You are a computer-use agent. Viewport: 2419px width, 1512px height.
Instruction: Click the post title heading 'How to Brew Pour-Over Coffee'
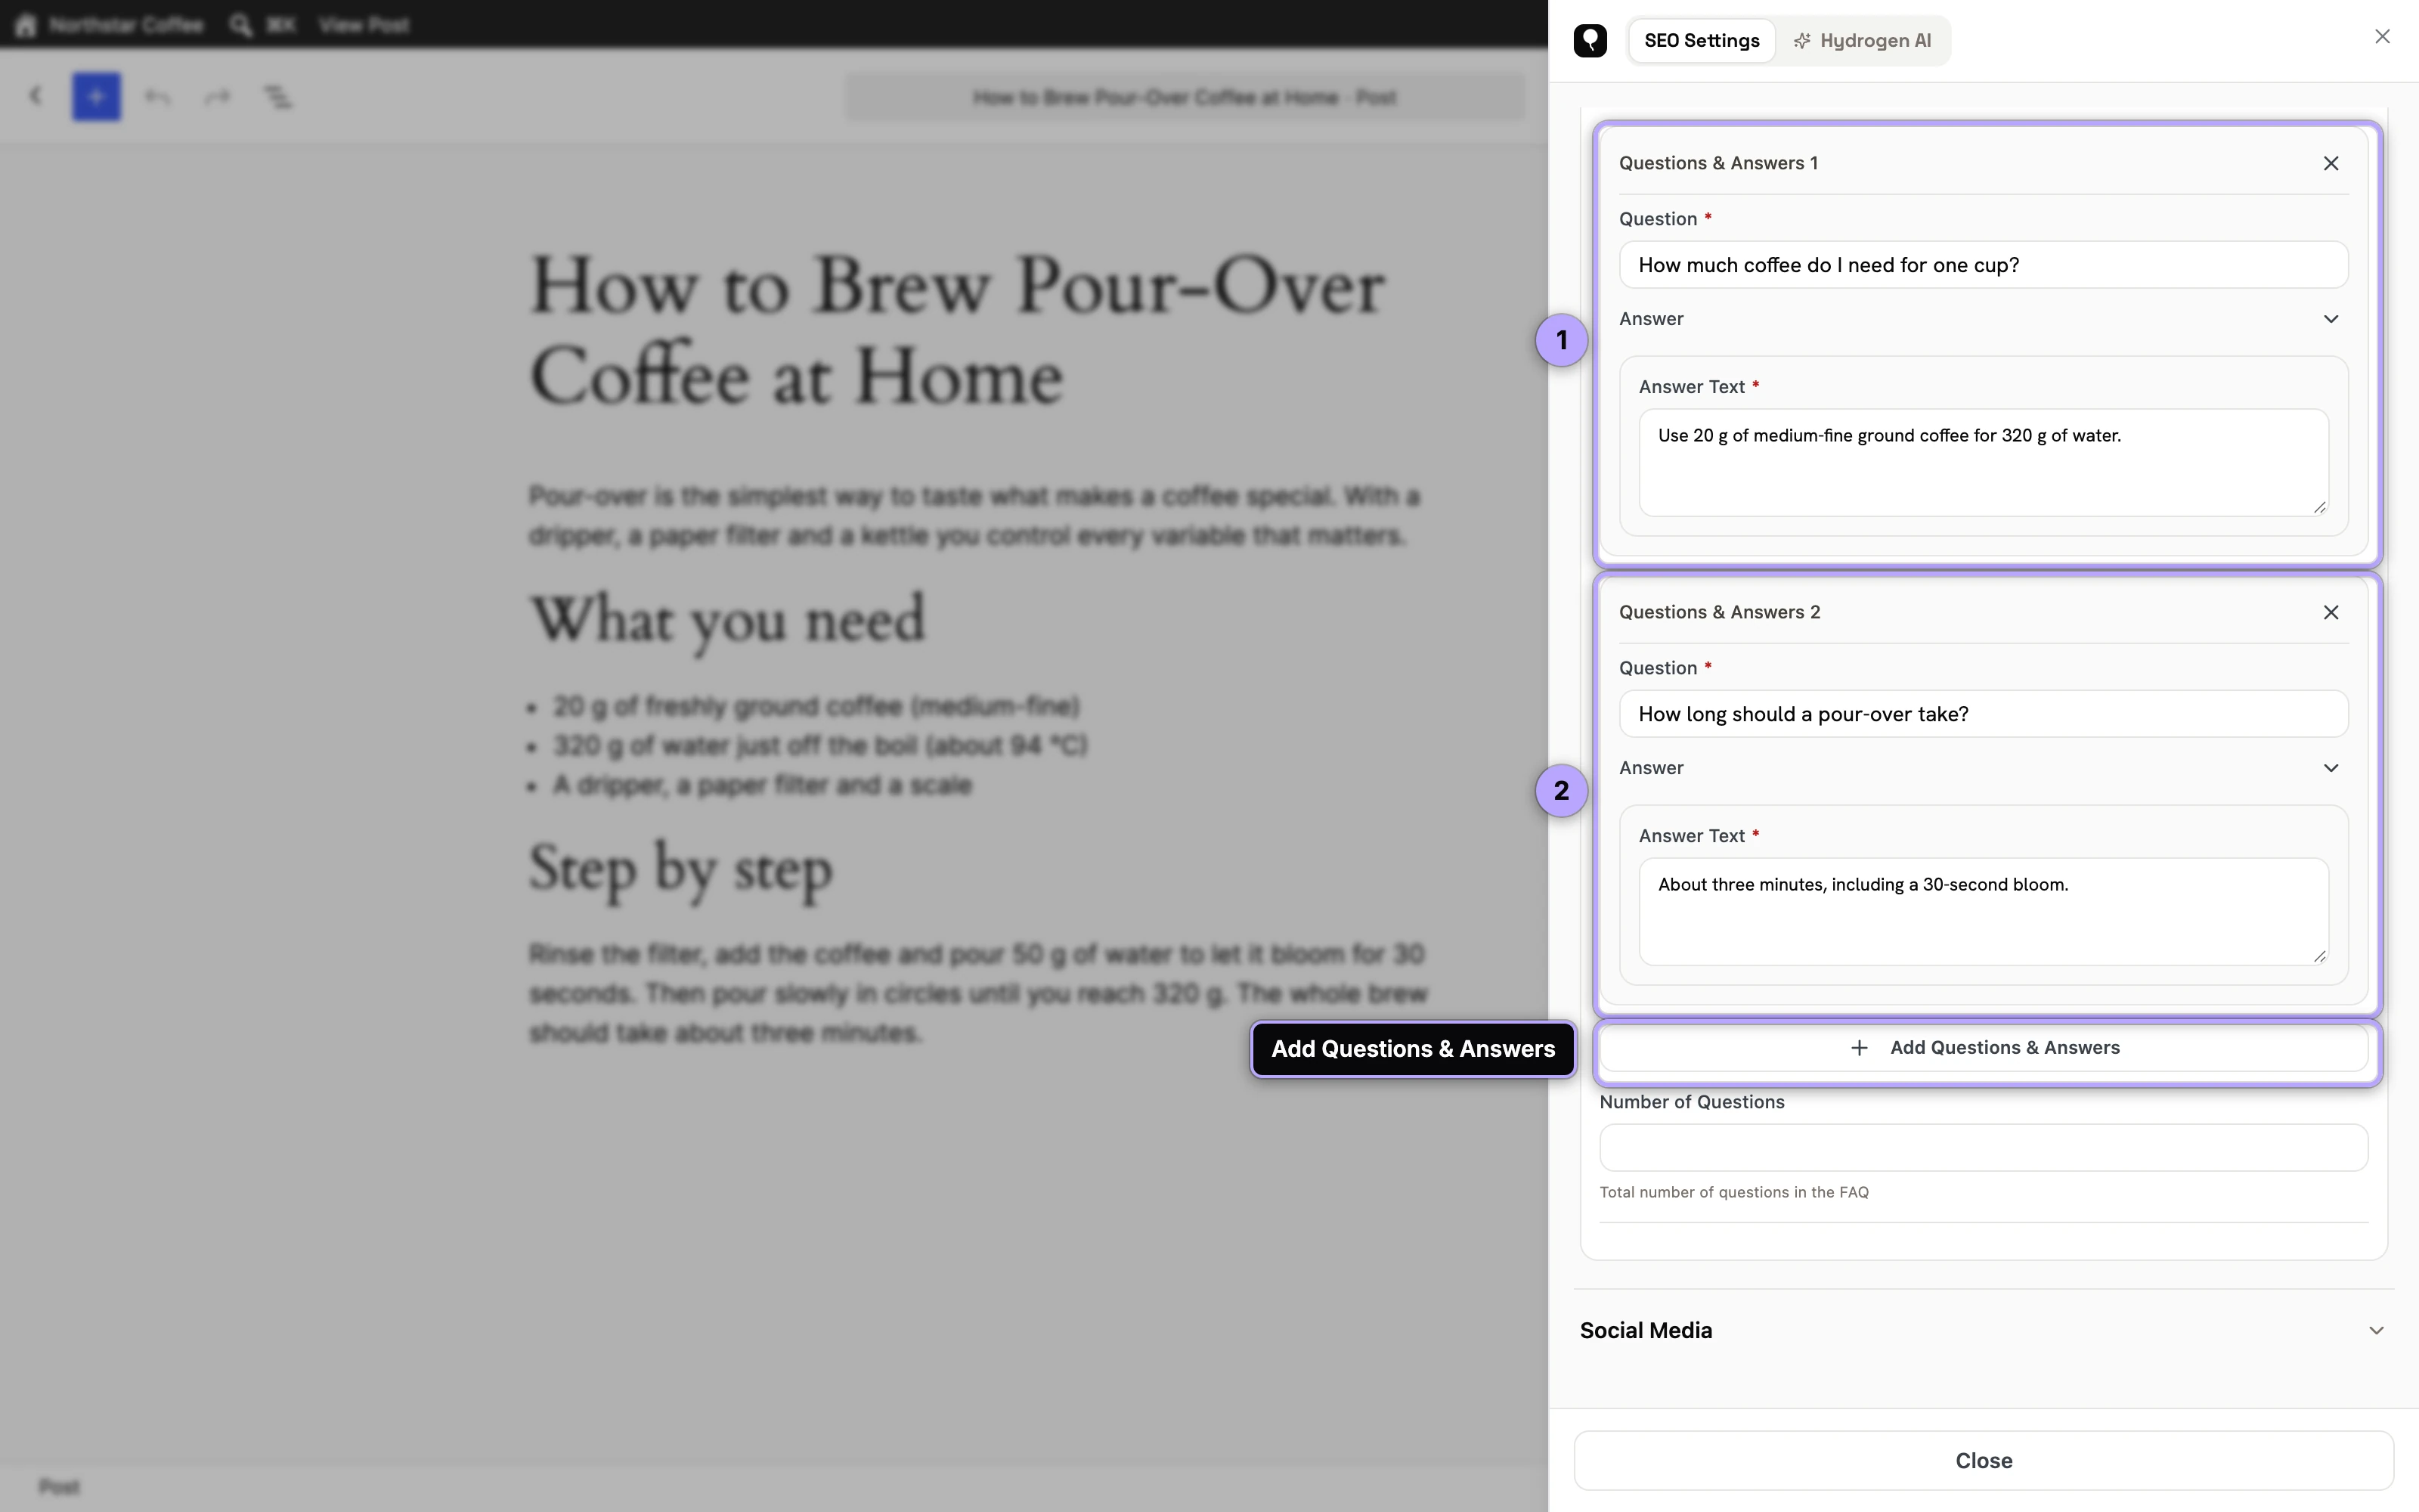[x=956, y=330]
